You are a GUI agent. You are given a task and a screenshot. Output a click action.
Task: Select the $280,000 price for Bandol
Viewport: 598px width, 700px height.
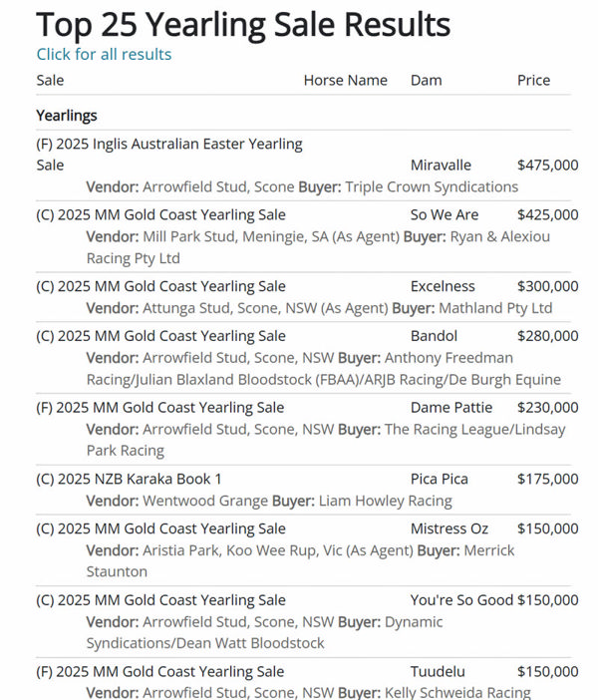[x=547, y=336]
